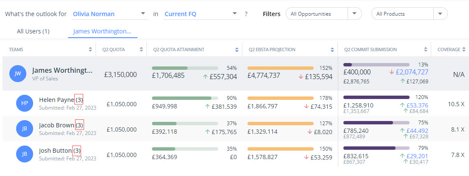This screenshot has height=176, width=469.
Task: Sort by Q2 Commit Submission column arrows
Action: [x=425, y=49]
